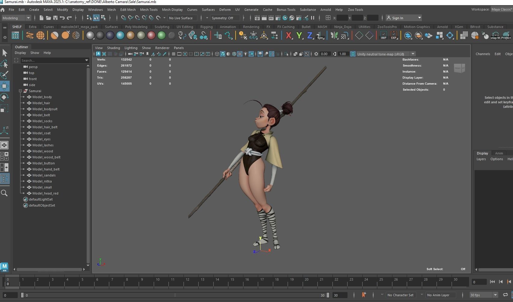This screenshot has height=302, width=513.
Task: Click the arrow Select tool
Action: [x=5, y=53]
